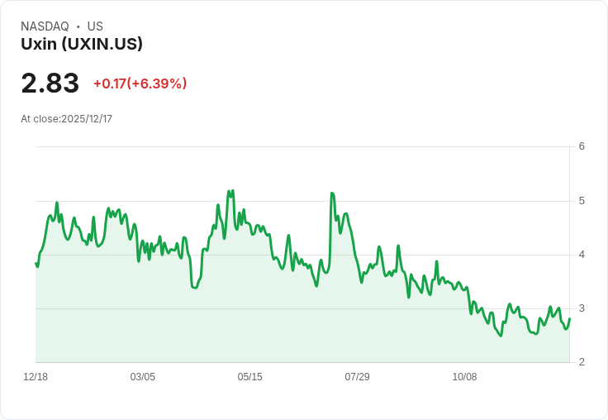Click the 5 price level on y-axis
608x420 pixels.
click(x=582, y=201)
